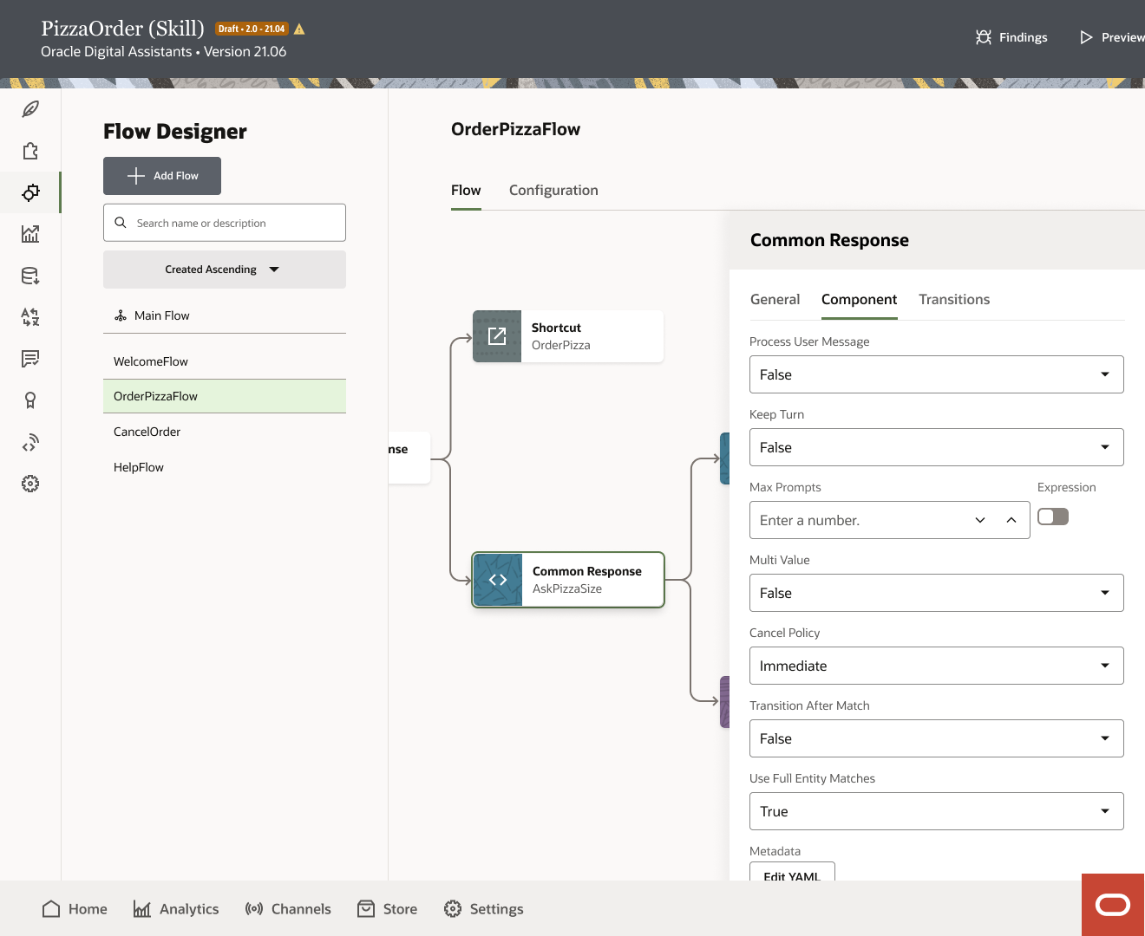
Task: Click the Add Flow button
Action: [x=162, y=176]
